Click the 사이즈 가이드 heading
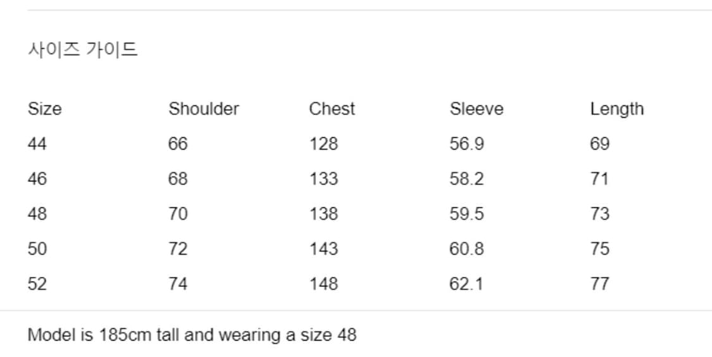This screenshot has width=712, height=357. coord(83,49)
